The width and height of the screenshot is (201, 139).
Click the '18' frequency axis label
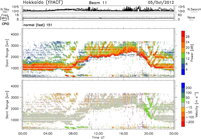tap(17, 15)
